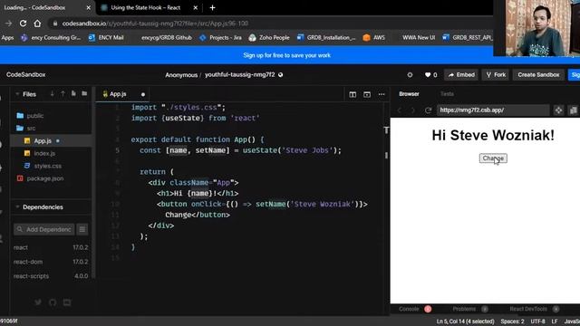Switch to Using the State Hook tab
580x326 pixels.
pyautogui.click(x=146, y=7)
